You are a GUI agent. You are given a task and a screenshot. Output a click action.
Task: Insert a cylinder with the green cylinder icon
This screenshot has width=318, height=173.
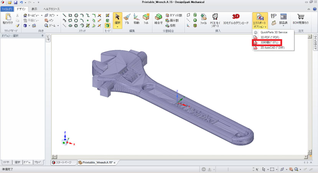coord(195,15)
